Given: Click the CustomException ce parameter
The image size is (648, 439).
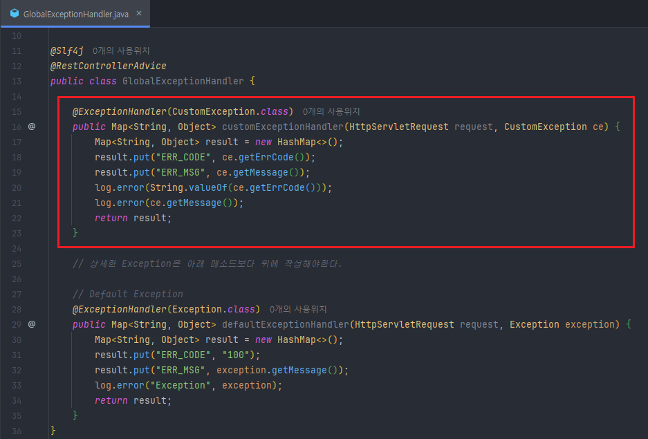Looking at the screenshot, I should pyautogui.click(x=554, y=127).
